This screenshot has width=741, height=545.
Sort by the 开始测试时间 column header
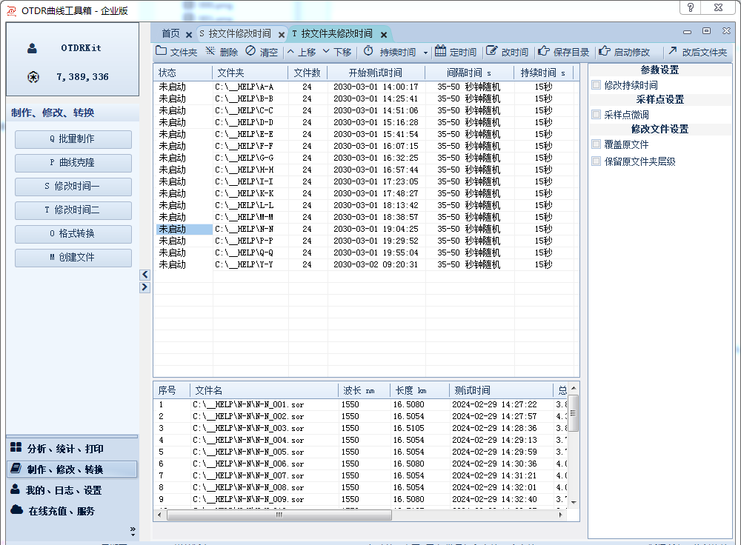(376, 73)
